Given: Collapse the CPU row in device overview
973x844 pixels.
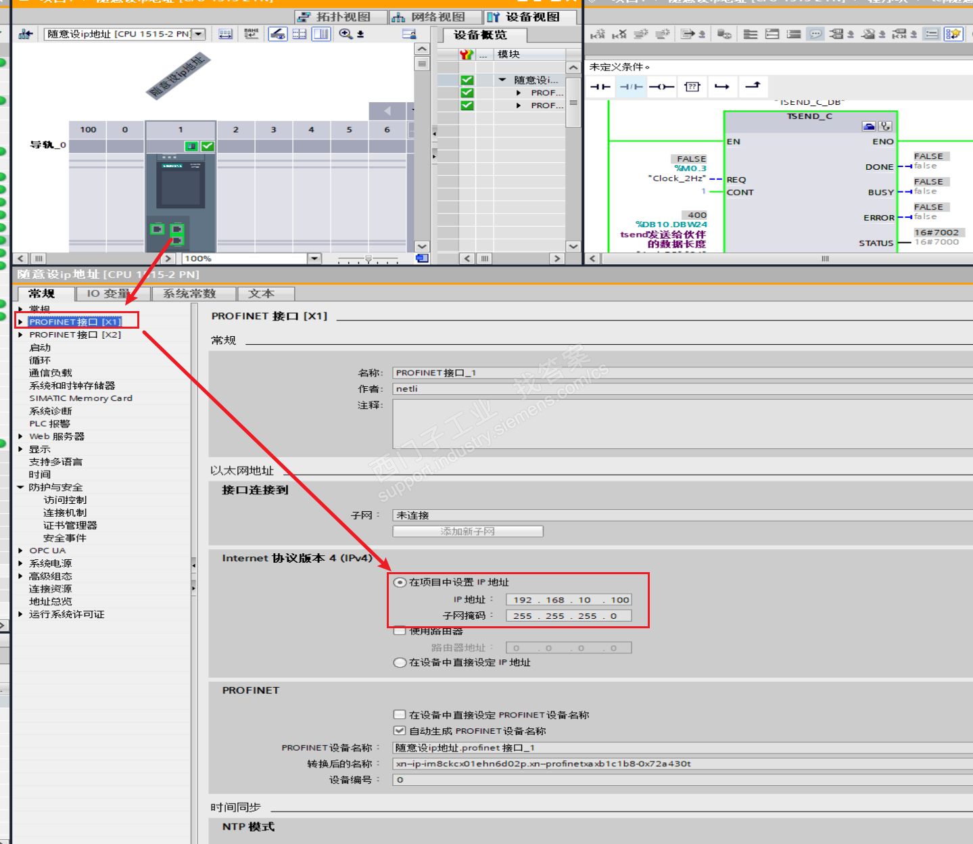Looking at the screenshot, I should 502,80.
